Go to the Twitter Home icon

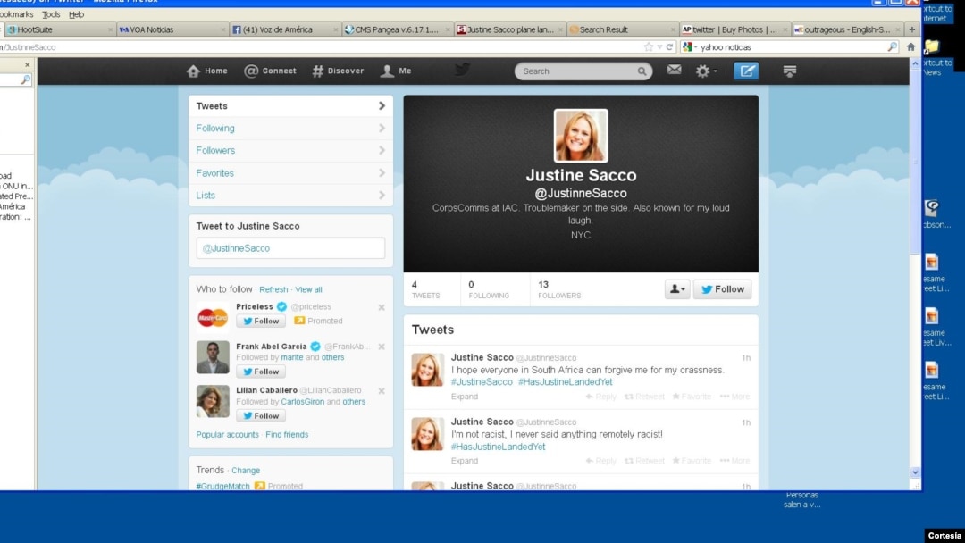(193, 71)
